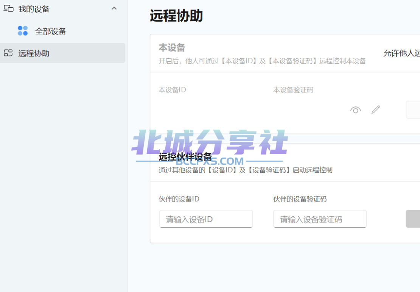Show the device verification code (eye icon)
420x292 pixels.
point(355,110)
